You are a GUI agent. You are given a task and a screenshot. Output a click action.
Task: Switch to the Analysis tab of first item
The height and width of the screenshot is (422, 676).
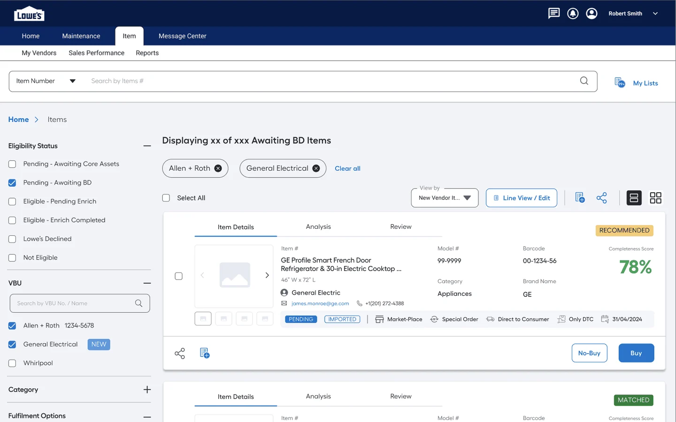pyautogui.click(x=318, y=226)
